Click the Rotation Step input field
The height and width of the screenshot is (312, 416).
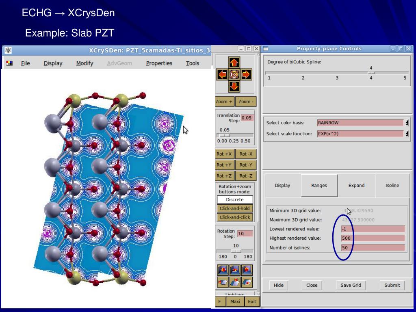point(245,234)
